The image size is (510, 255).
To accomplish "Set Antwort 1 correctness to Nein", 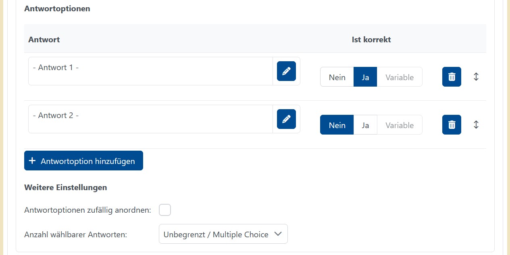I will 337,77.
